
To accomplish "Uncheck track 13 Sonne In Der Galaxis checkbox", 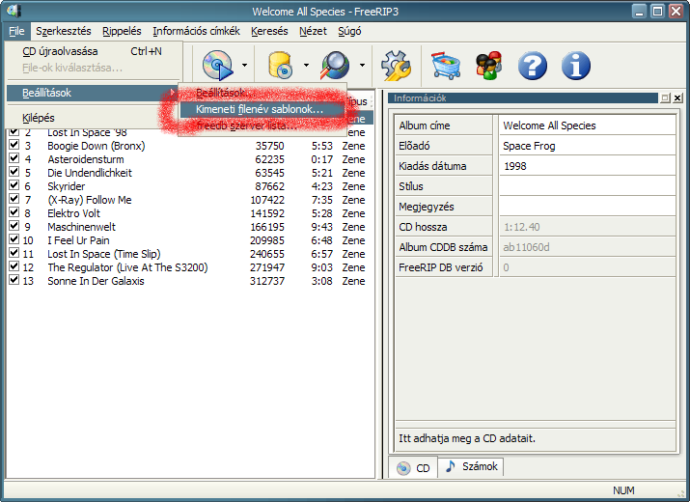I will (14, 280).
